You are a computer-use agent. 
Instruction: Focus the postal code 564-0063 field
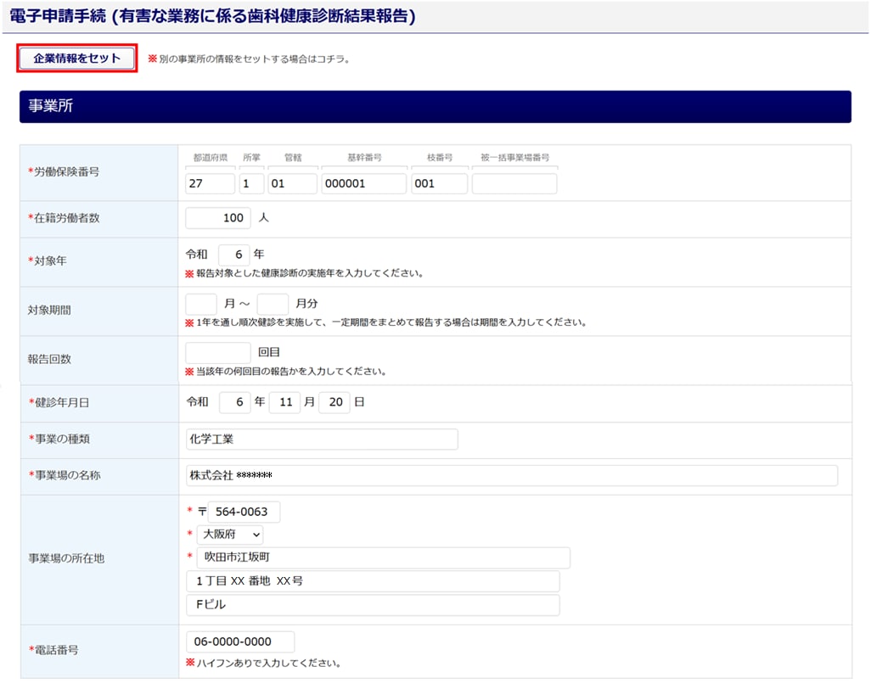(244, 513)
